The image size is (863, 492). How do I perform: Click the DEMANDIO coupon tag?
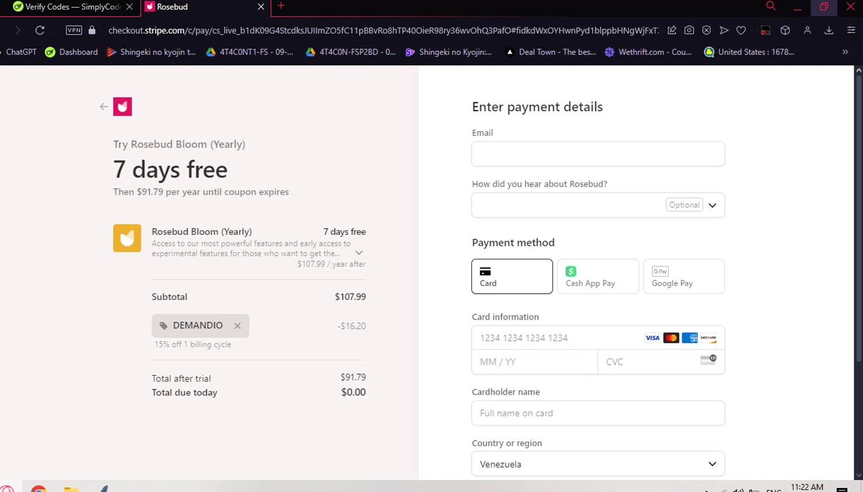click(x=200, y=326)
